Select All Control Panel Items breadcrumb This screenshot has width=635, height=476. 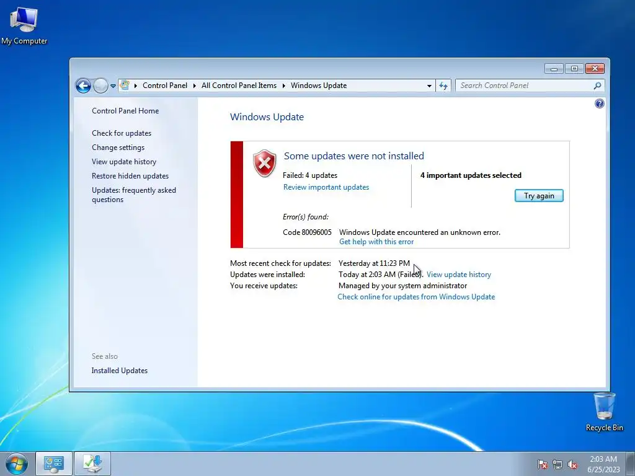239,86
